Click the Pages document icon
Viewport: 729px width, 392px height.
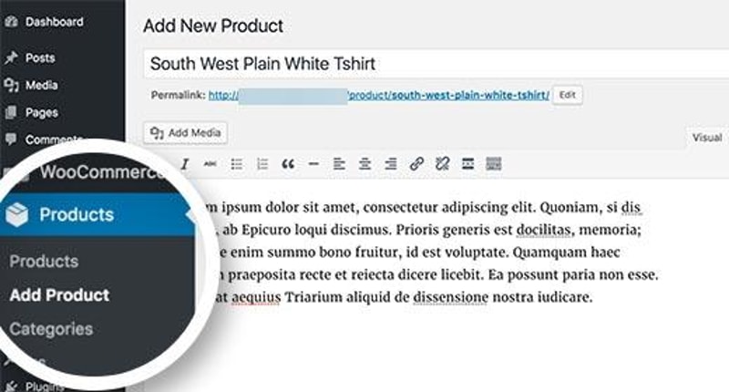point(11,112)
